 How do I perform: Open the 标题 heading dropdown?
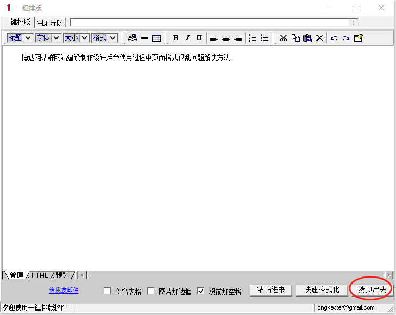28,38
